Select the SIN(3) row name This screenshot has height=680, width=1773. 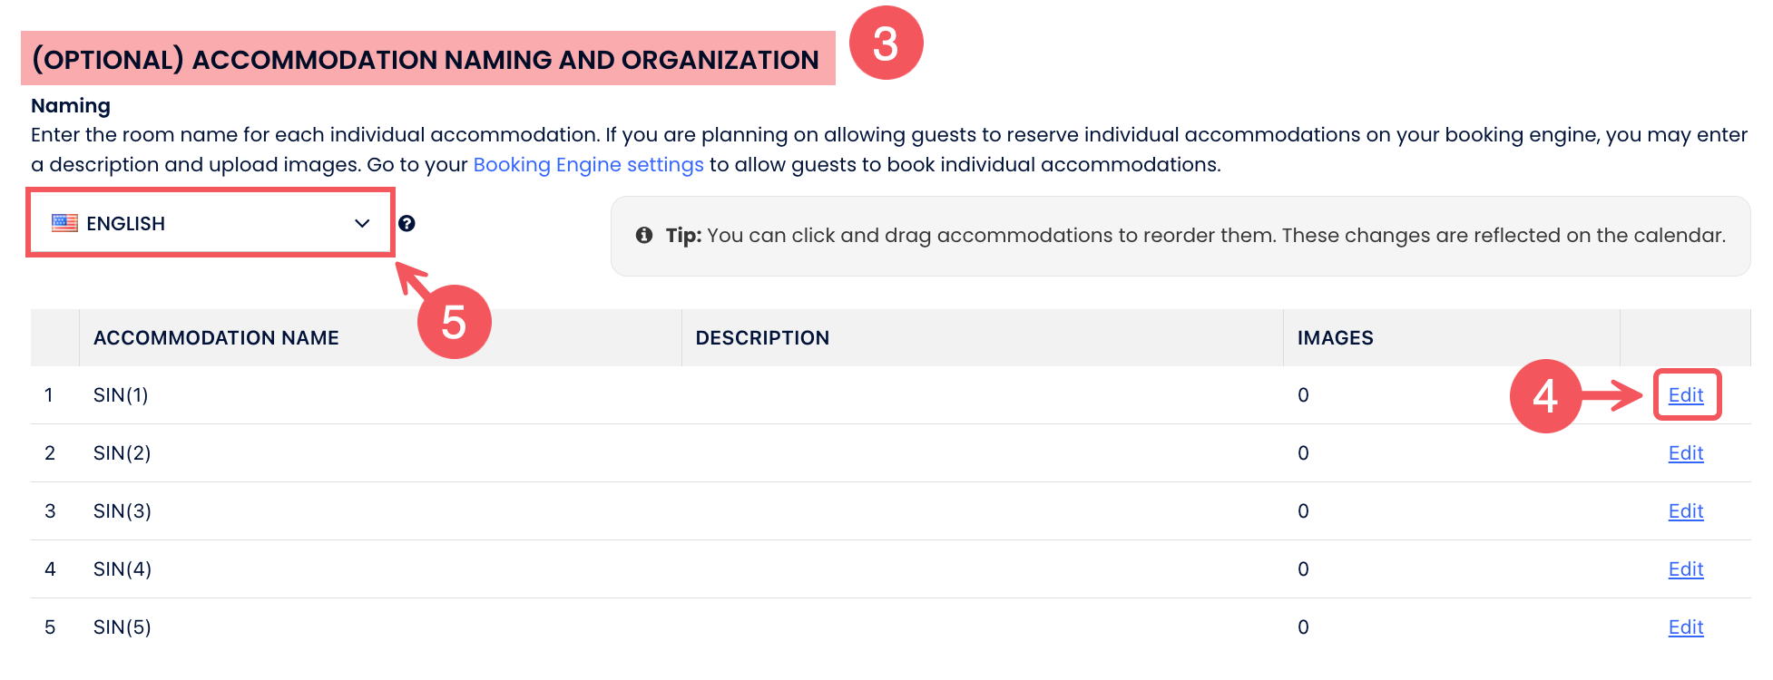(x=122, y=511)
